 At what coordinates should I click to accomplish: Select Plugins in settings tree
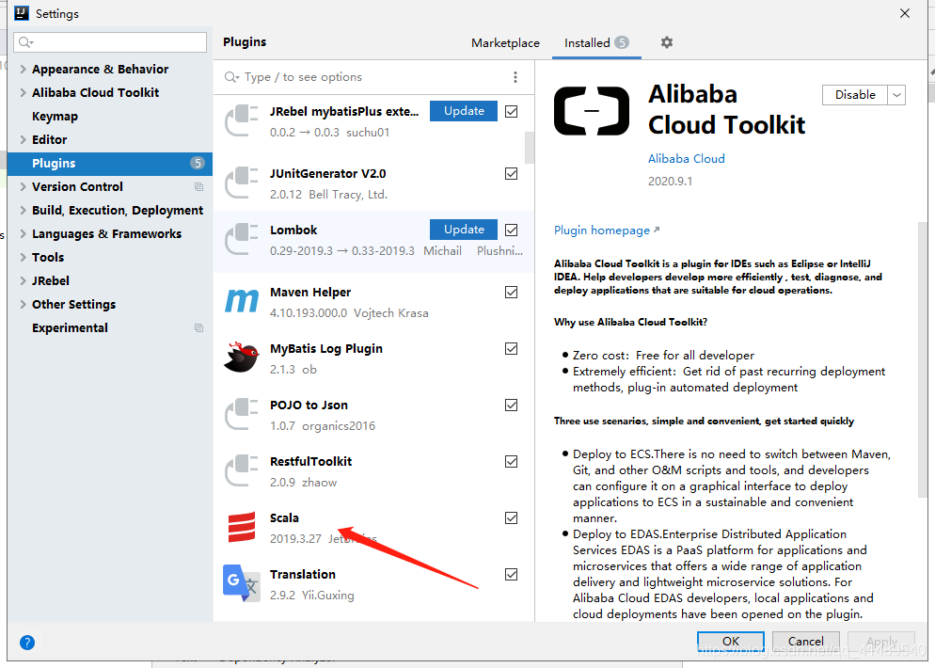(110, 164)
